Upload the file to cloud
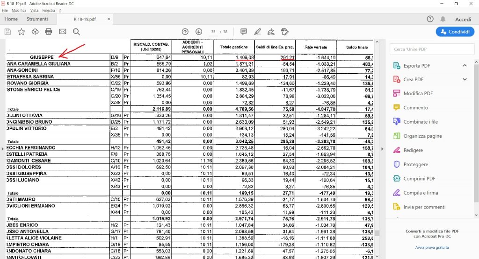The height and width of the screenshot is (259, 479). 35,32
